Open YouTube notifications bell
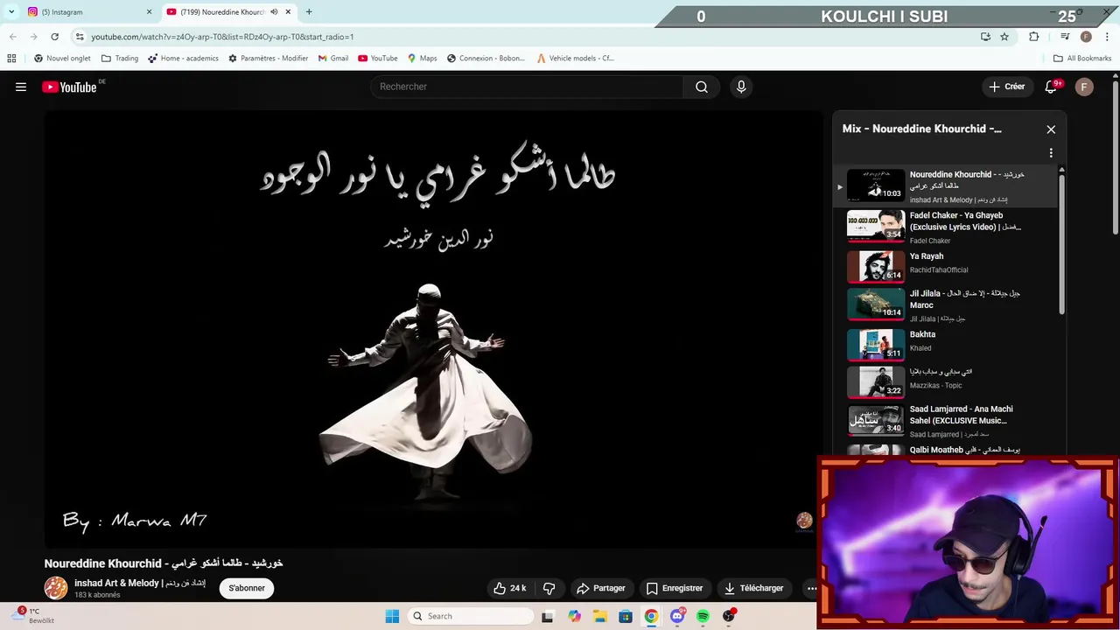 pos(1052,87)
